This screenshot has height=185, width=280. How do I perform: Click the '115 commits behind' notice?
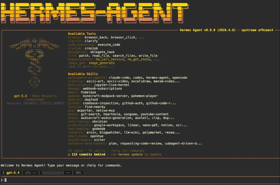88,154
